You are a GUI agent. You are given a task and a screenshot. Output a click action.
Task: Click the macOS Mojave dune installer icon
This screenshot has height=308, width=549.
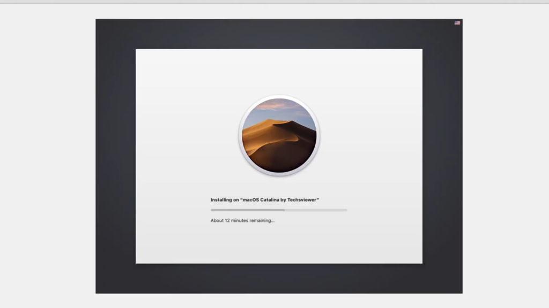click(x=279, y=136)
